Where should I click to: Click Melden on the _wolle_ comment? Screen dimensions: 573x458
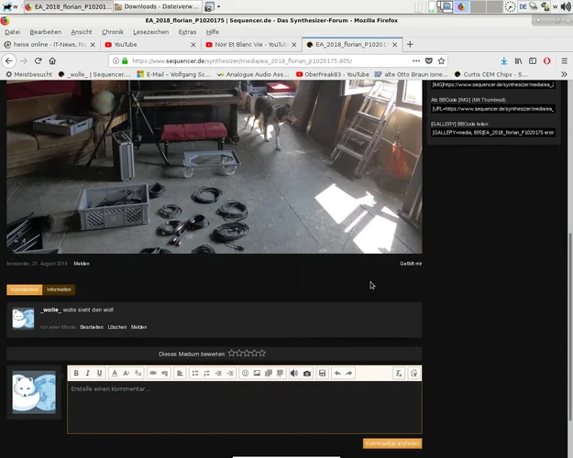pos(138,327)
